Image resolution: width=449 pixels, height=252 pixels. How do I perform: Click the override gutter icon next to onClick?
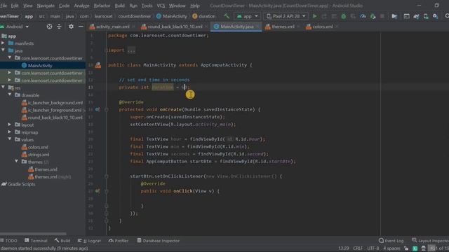(98, 191)
